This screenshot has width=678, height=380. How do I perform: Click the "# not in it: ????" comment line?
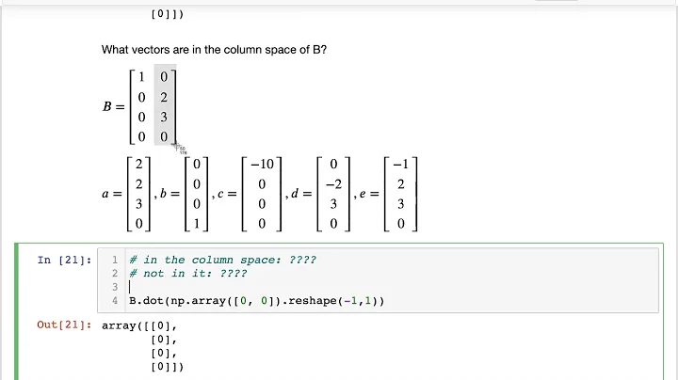[x=188, y=274]
